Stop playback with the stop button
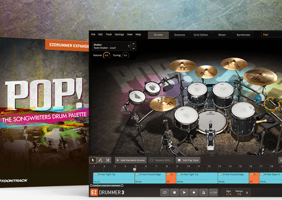 click(174, 193)
